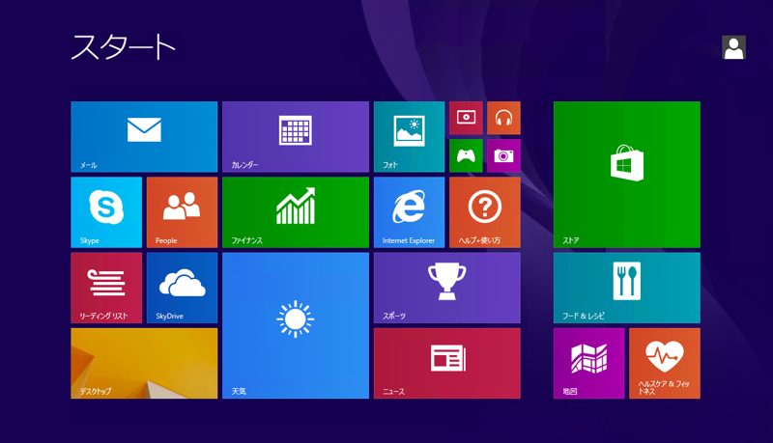Launch the small Video tile

point(466,118)
